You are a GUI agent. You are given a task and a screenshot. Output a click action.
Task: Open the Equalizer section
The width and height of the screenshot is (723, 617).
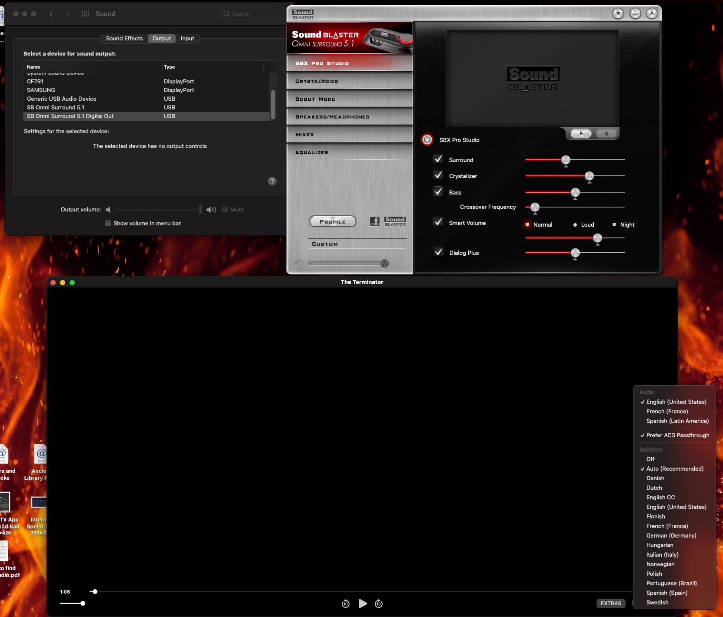350,152
